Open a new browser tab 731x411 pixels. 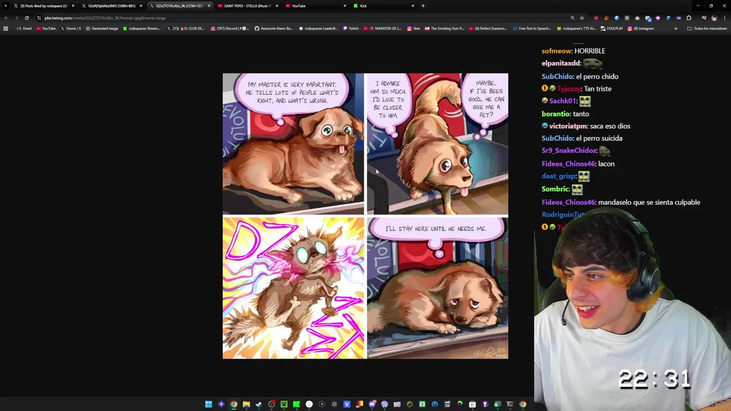[x=423, y=6]
